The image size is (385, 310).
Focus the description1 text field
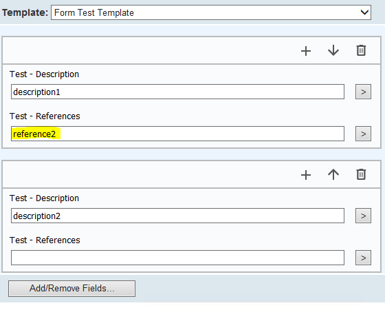click(177, 92)
